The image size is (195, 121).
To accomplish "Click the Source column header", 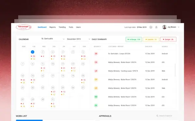I will [x=165, y=46].
